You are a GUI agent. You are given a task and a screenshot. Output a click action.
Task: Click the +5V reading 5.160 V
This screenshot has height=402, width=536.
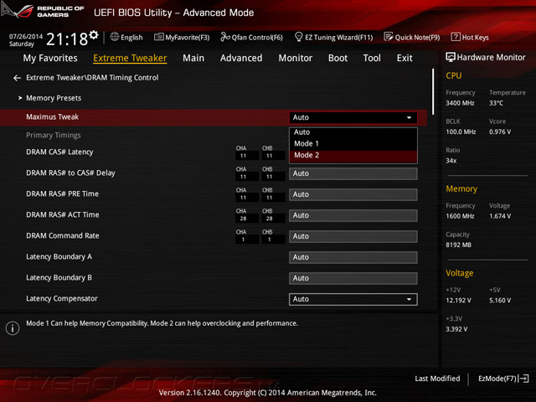[x=500, y=301]
